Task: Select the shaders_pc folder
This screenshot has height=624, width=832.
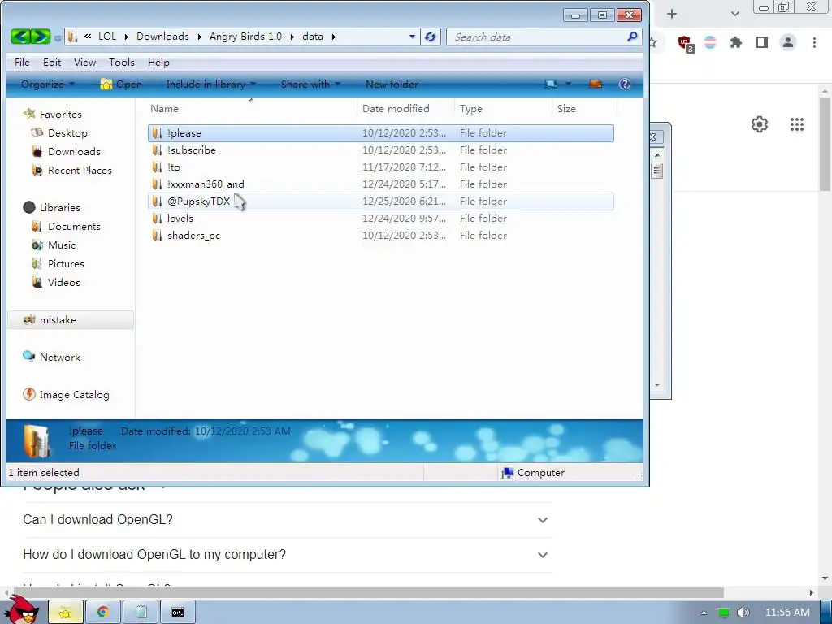Action: [x=380, y=235]
